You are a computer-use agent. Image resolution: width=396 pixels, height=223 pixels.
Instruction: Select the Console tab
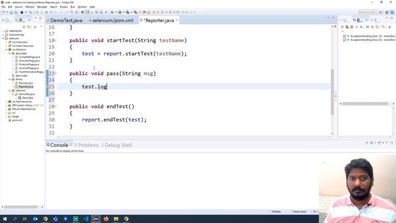(x=59, y=145)
